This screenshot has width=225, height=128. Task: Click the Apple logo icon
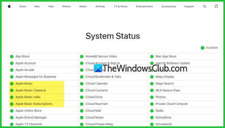[9, 6]
